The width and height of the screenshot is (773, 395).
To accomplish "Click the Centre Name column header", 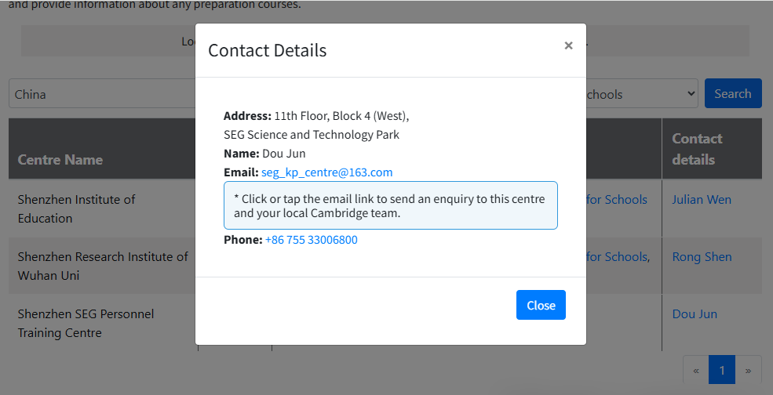I will click(60, 159).
